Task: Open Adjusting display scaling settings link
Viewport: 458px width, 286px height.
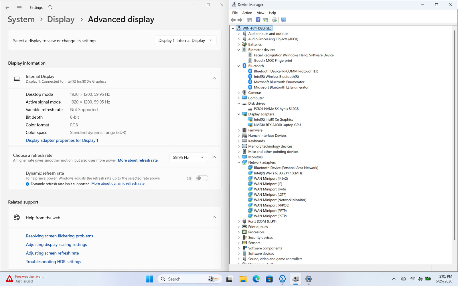Action: (56, 245)
